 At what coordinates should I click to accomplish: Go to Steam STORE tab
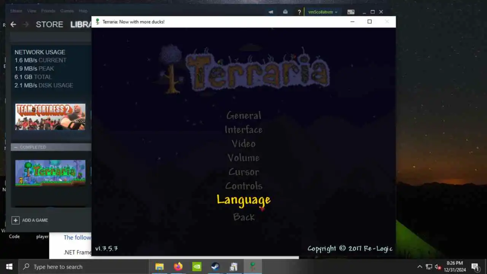point(49,24)
